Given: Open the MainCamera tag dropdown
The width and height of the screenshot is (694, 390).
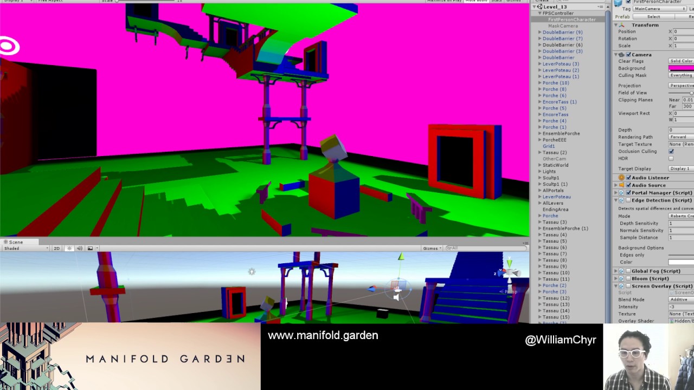Looking at the screenshot, I should 660,9.
